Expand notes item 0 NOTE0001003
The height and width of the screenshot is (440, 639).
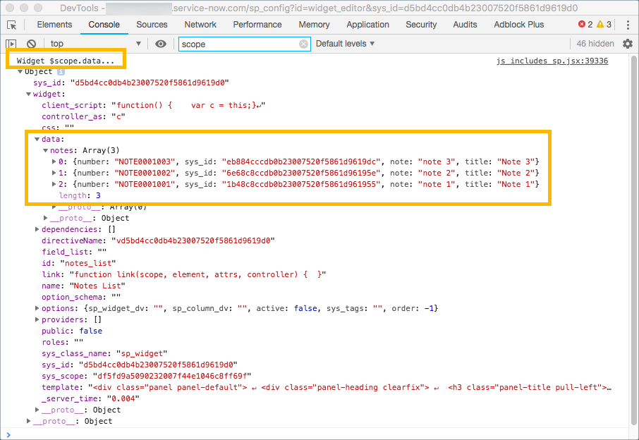54,161
